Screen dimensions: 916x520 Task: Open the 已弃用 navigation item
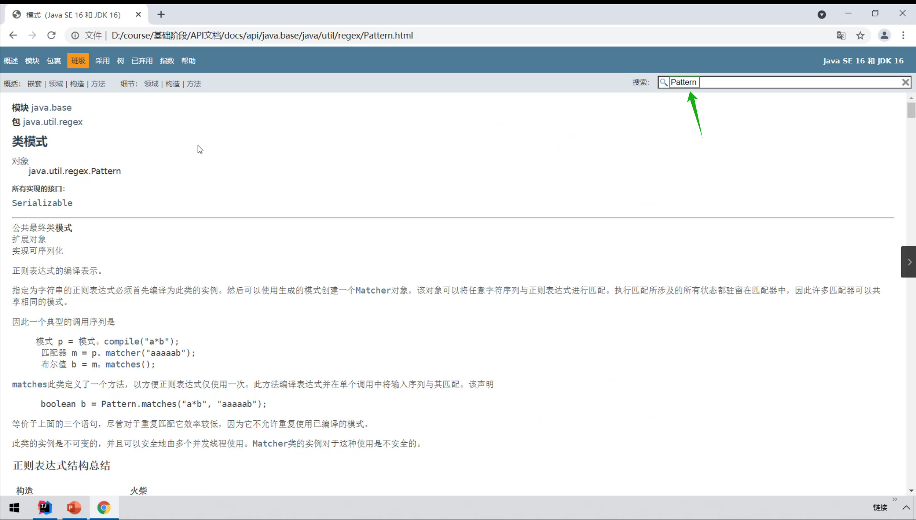142,61
